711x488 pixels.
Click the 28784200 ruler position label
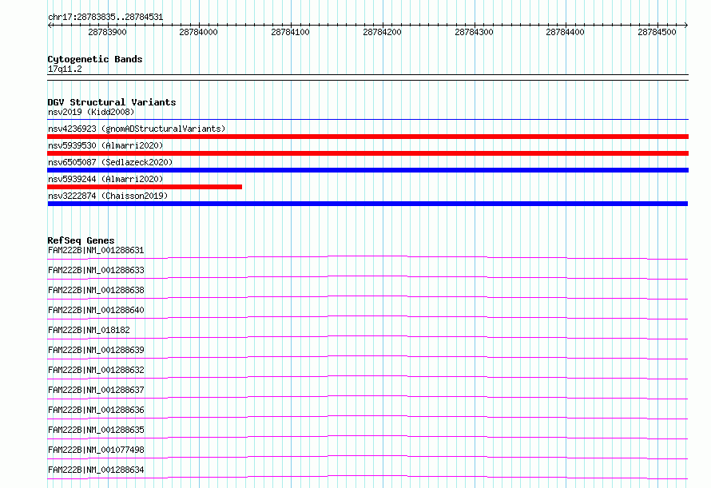pyautogui.click(x=382, y=32)
